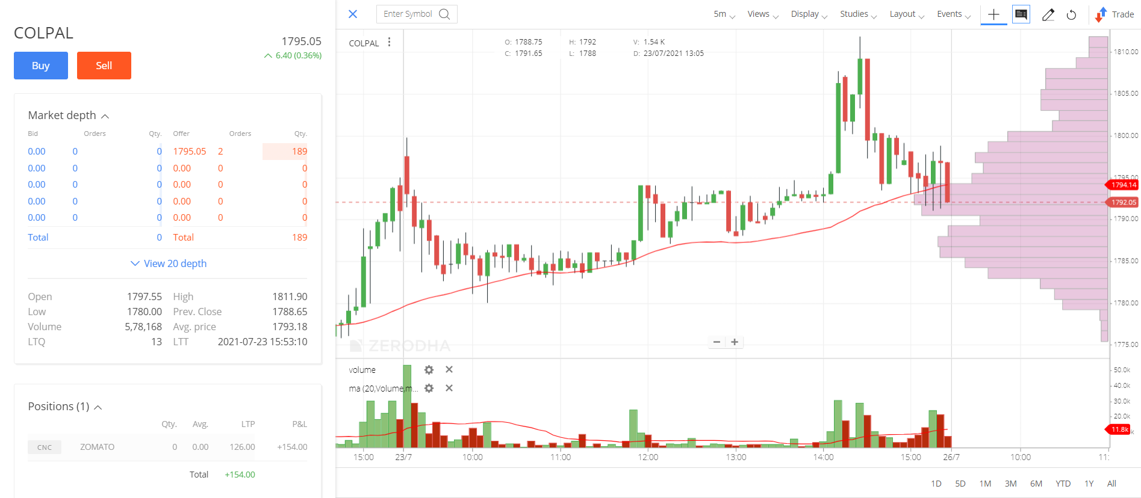Select the crosshair tool
This screenshot has height=498, width=1141.
coord(993,14)
